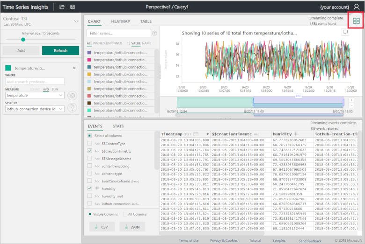The height and width of the screenshot is (244, 365).
Task: Switch to the CHART tab
Action: 94,21
